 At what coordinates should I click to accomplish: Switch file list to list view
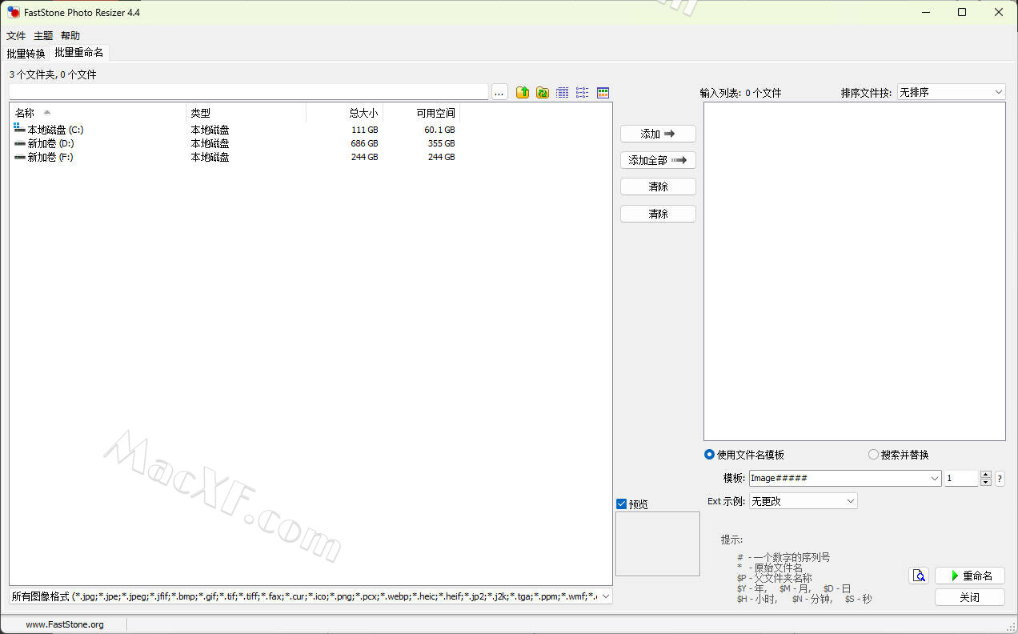pyautogui.click(x=583, y=93)
